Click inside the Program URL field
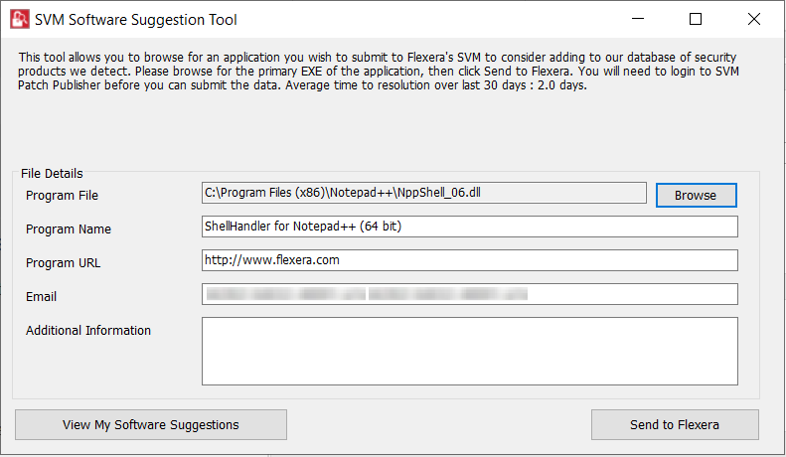 pos(469,260)
